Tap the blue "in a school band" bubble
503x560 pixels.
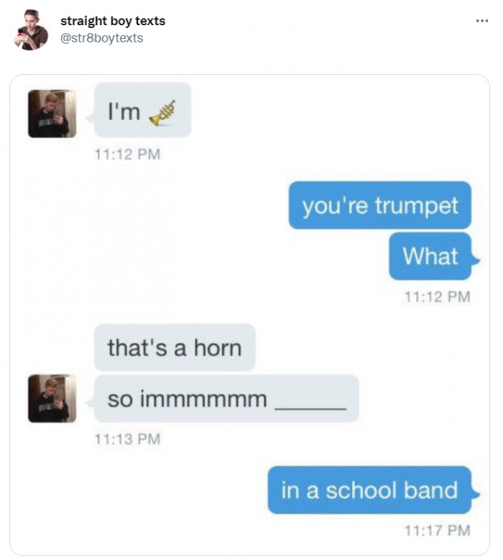click(370, 490)
